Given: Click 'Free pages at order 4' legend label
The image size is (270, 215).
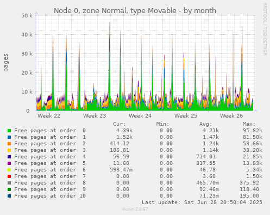Looking at the screenshot, I should 50,157.
